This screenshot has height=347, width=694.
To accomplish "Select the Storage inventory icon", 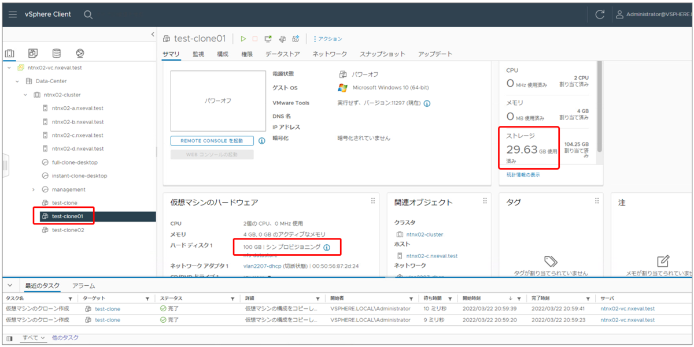I will [x=57, y=54].
